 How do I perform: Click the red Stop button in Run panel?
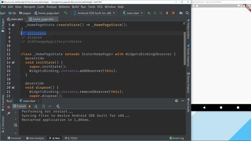[9, 107]
